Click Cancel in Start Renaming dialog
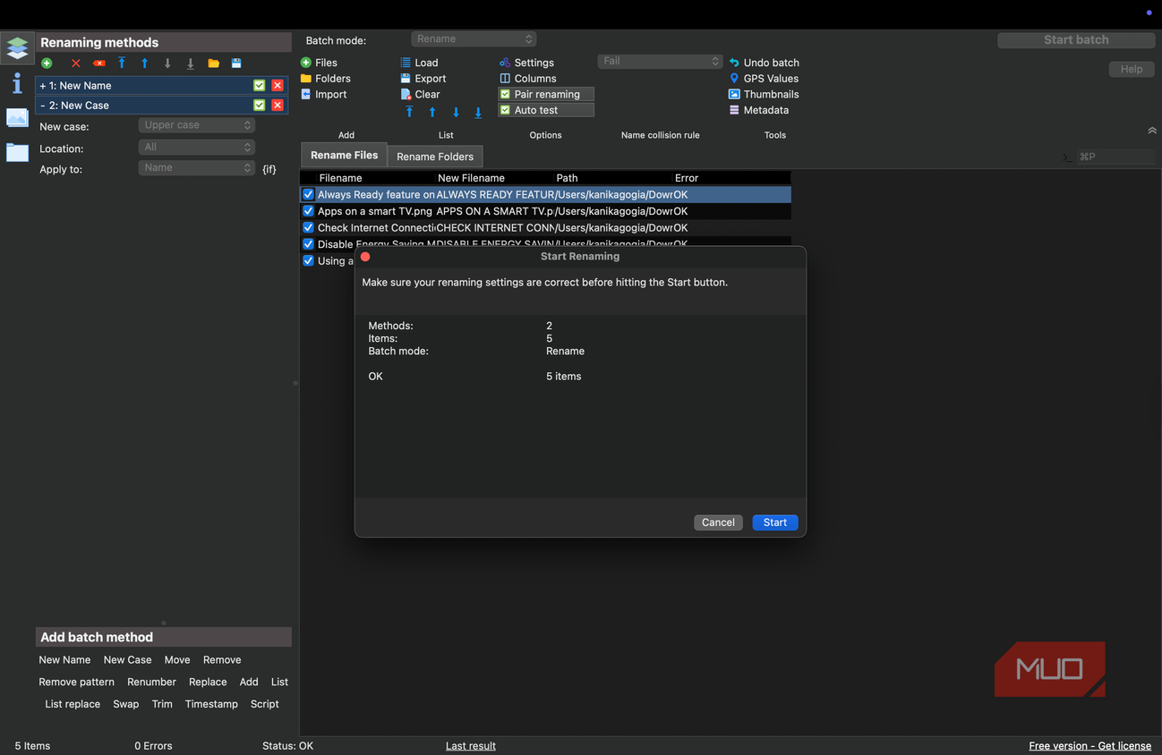Screen dimensions: 1162x755 [x=718, y=522]
